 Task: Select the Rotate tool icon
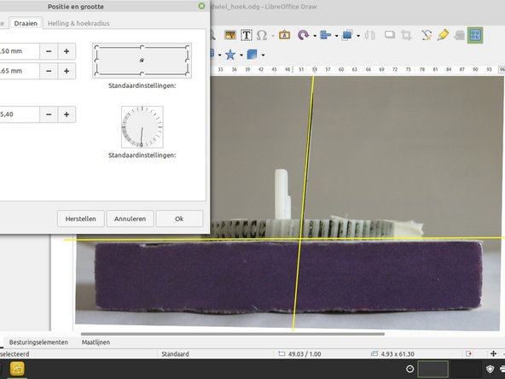tap(303, 35)
